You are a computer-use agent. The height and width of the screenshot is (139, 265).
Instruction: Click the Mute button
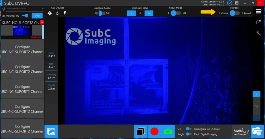click(37, 16)
